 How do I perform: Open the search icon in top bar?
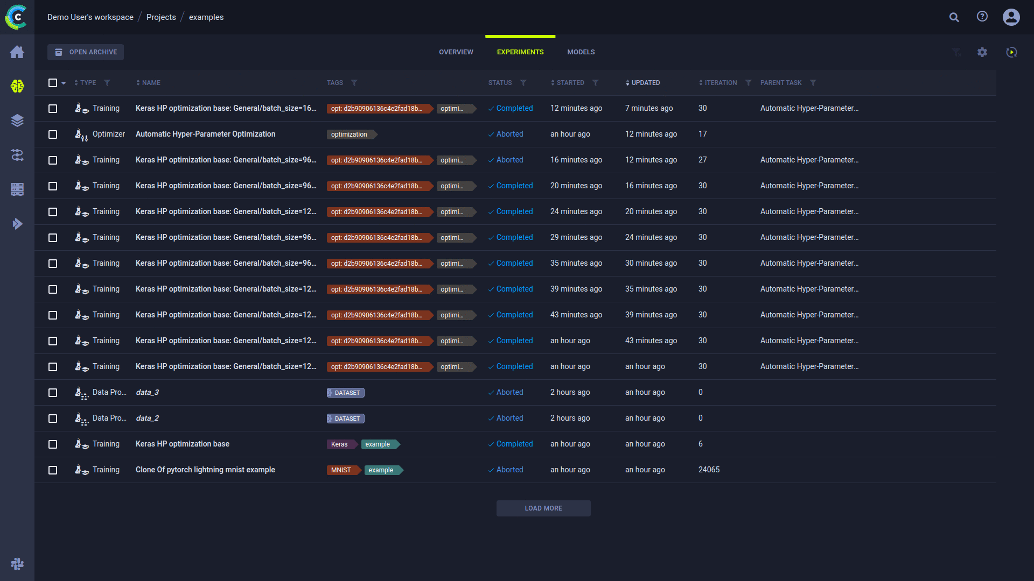tap(954, 17)
